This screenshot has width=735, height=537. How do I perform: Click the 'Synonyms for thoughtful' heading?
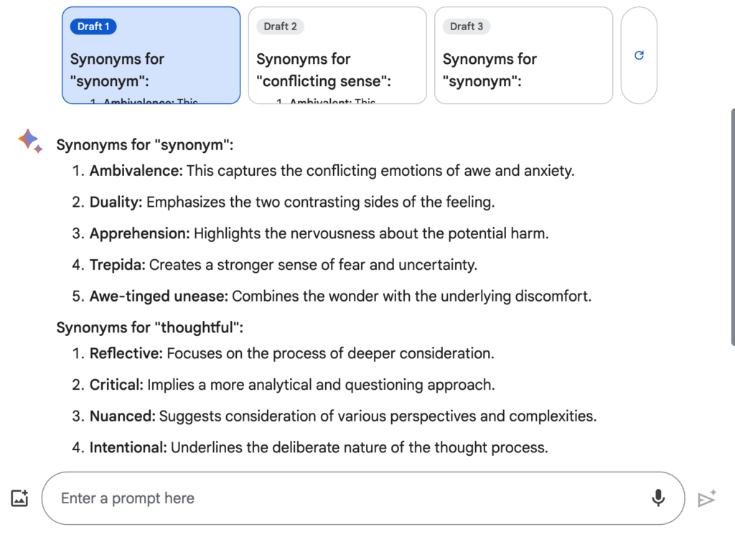point(151,327)
